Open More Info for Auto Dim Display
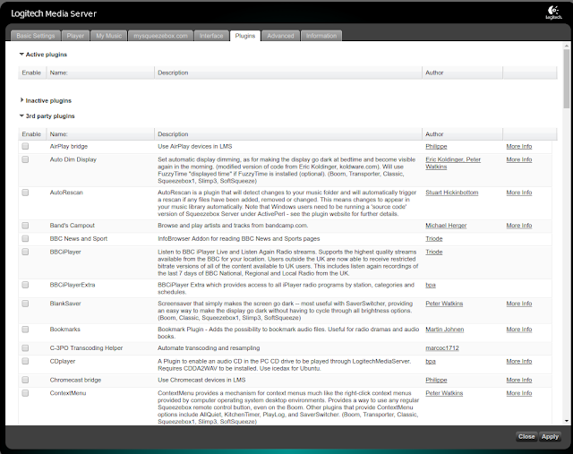573x454 pixels. pyautogui.click(x=519, y=159)
